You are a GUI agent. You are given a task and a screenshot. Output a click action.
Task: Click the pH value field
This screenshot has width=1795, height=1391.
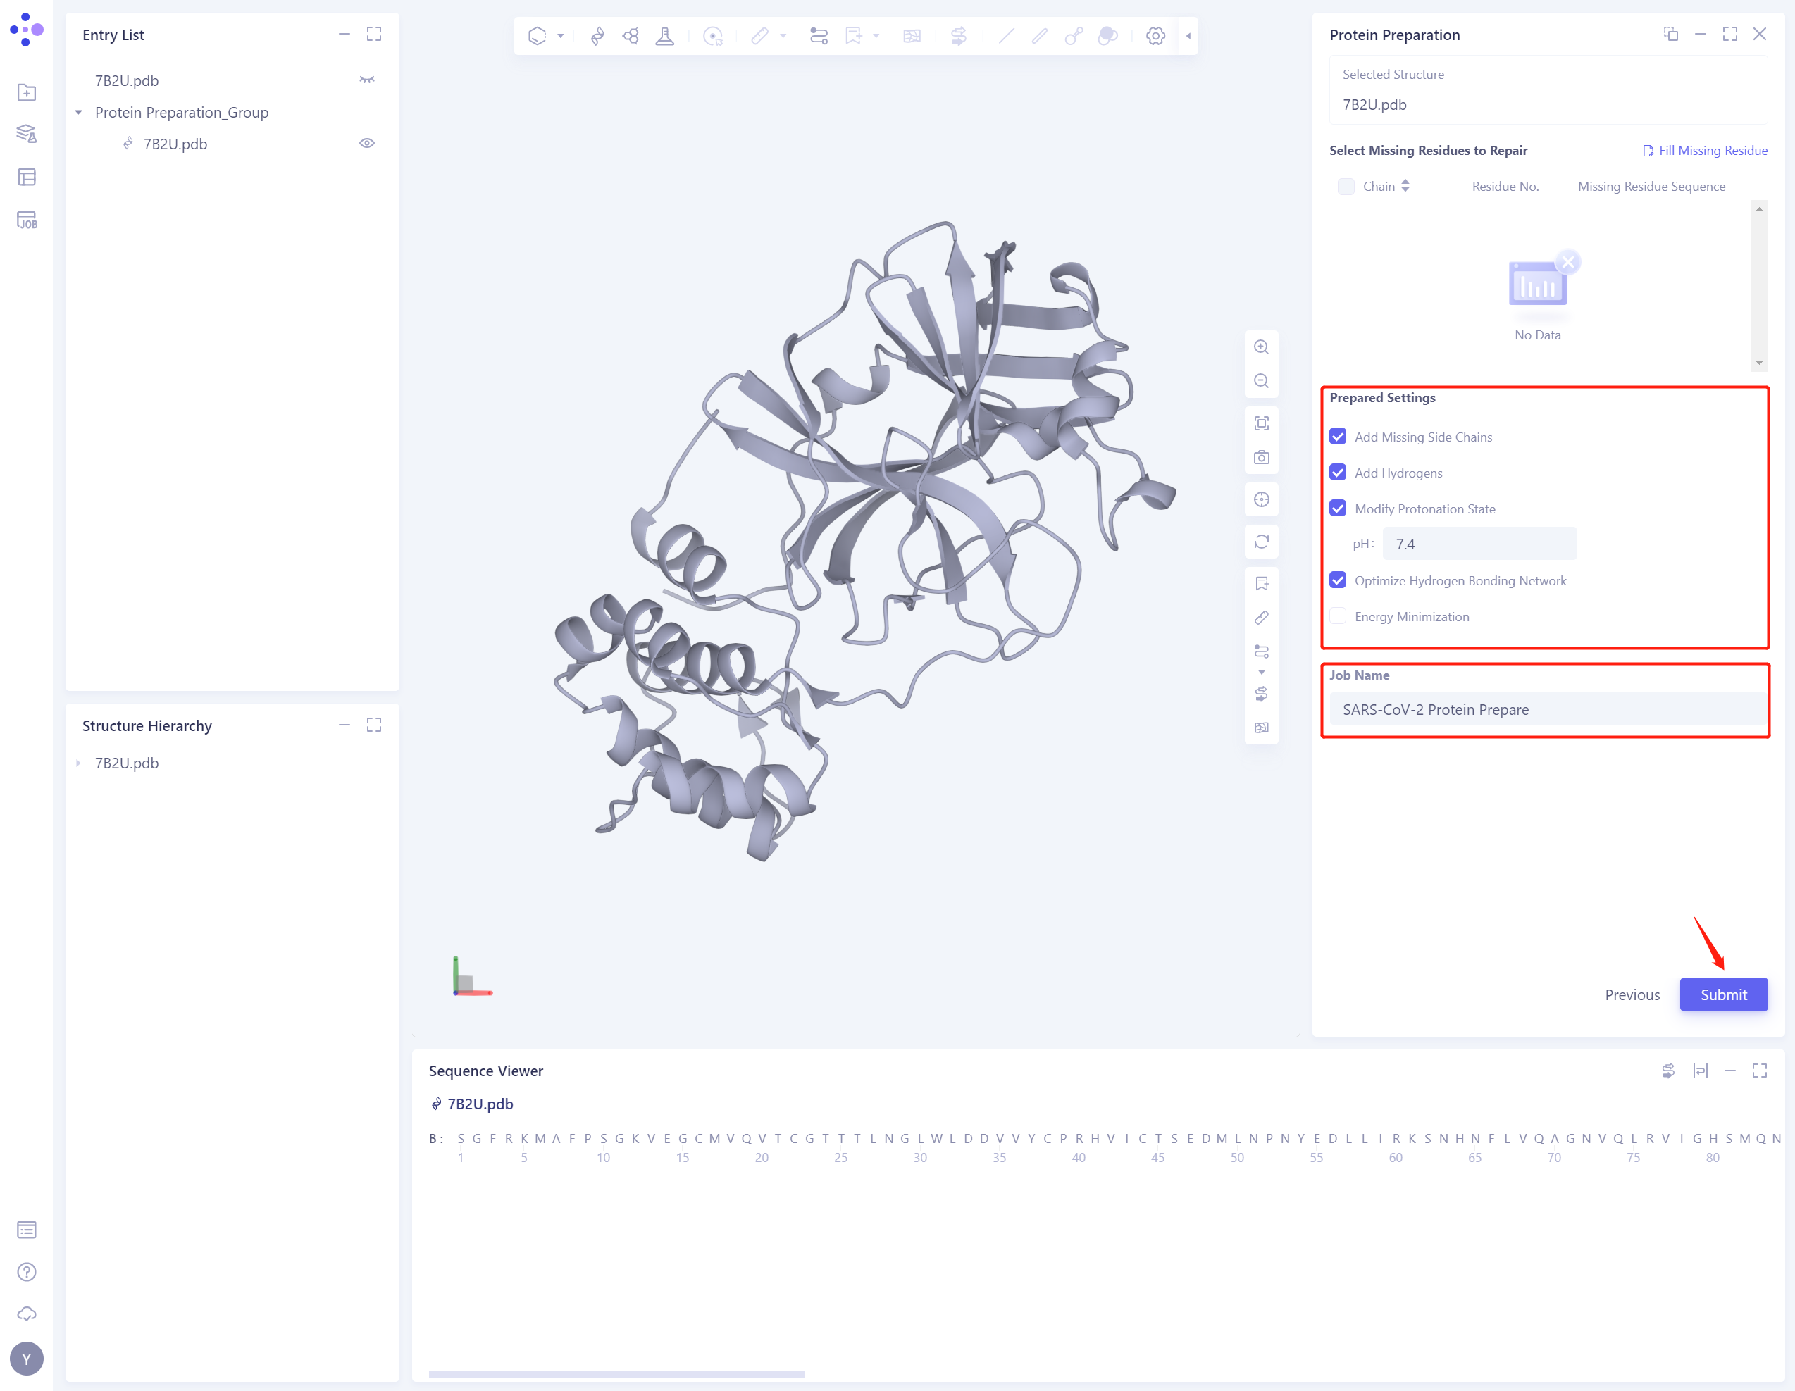click(1479, 544)
